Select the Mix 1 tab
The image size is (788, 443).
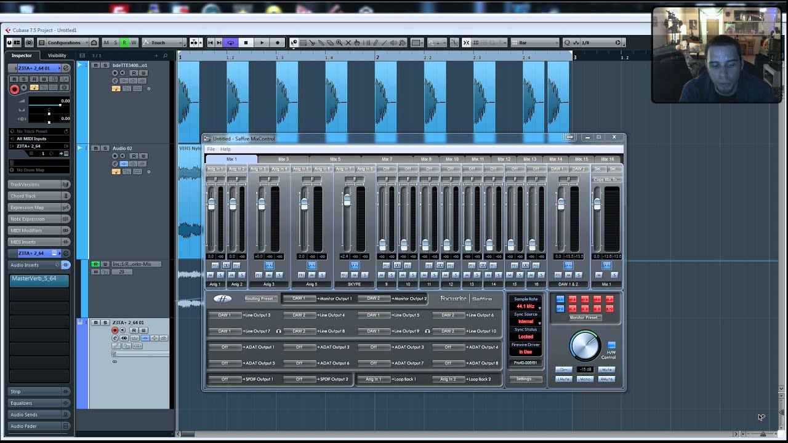(231, 159)
